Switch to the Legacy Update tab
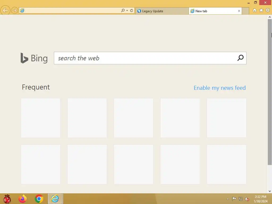 pos(162,11)
